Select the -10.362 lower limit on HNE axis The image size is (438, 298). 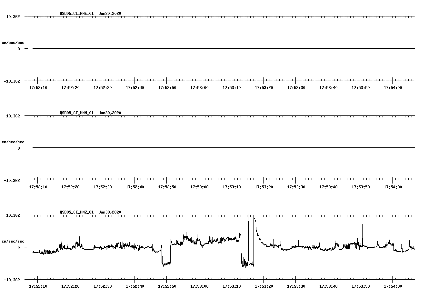[x=12, y=81]
